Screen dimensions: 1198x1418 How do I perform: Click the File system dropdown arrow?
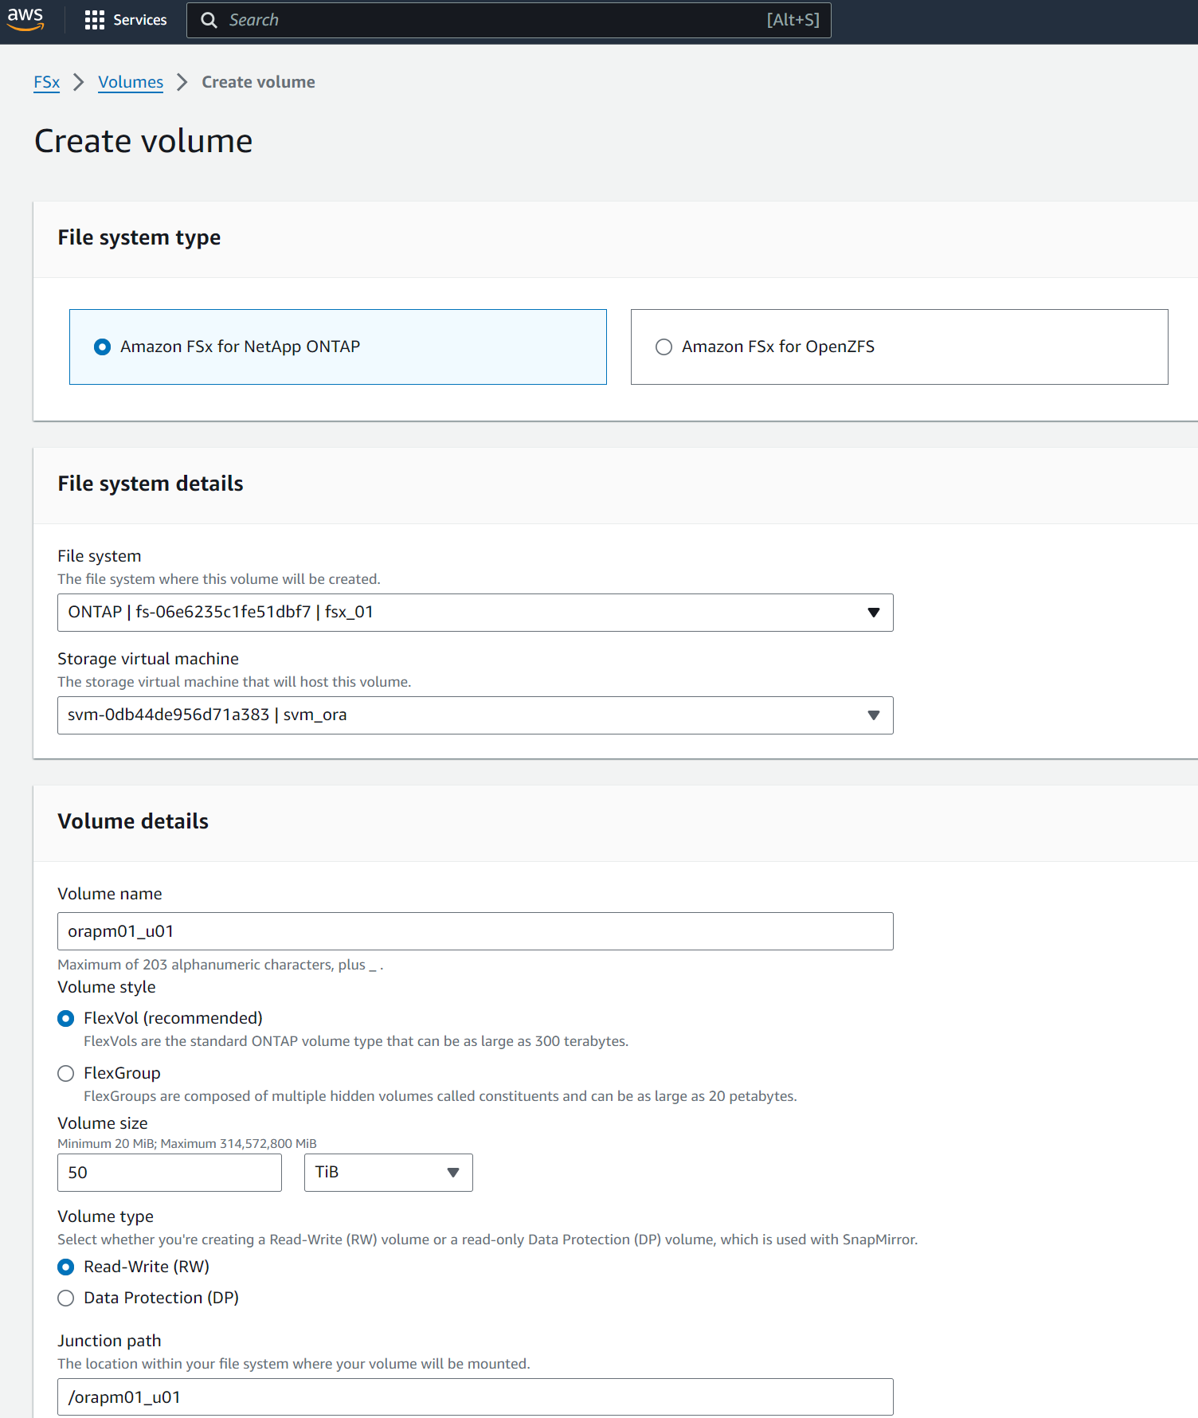coord(873,613)
